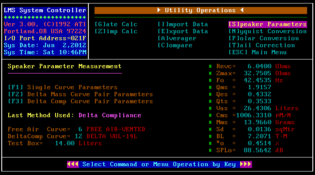Click the Qes value 0.4332
The image size is (315, 175).
tap(259, 94)
